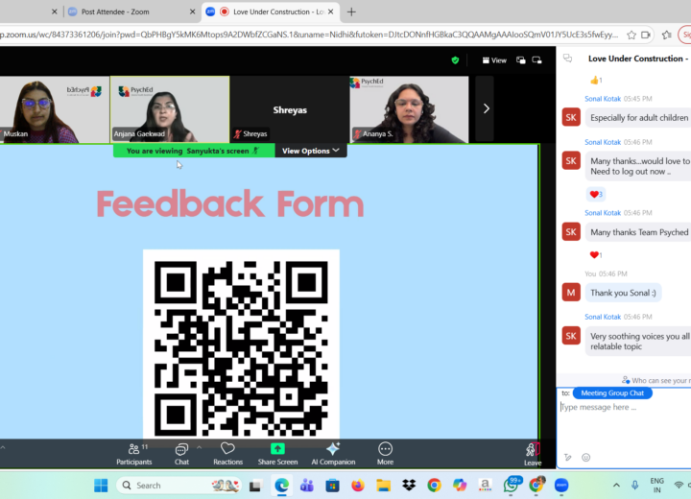Click the Chat icon in meeting toolbar

tap(181, 453)
